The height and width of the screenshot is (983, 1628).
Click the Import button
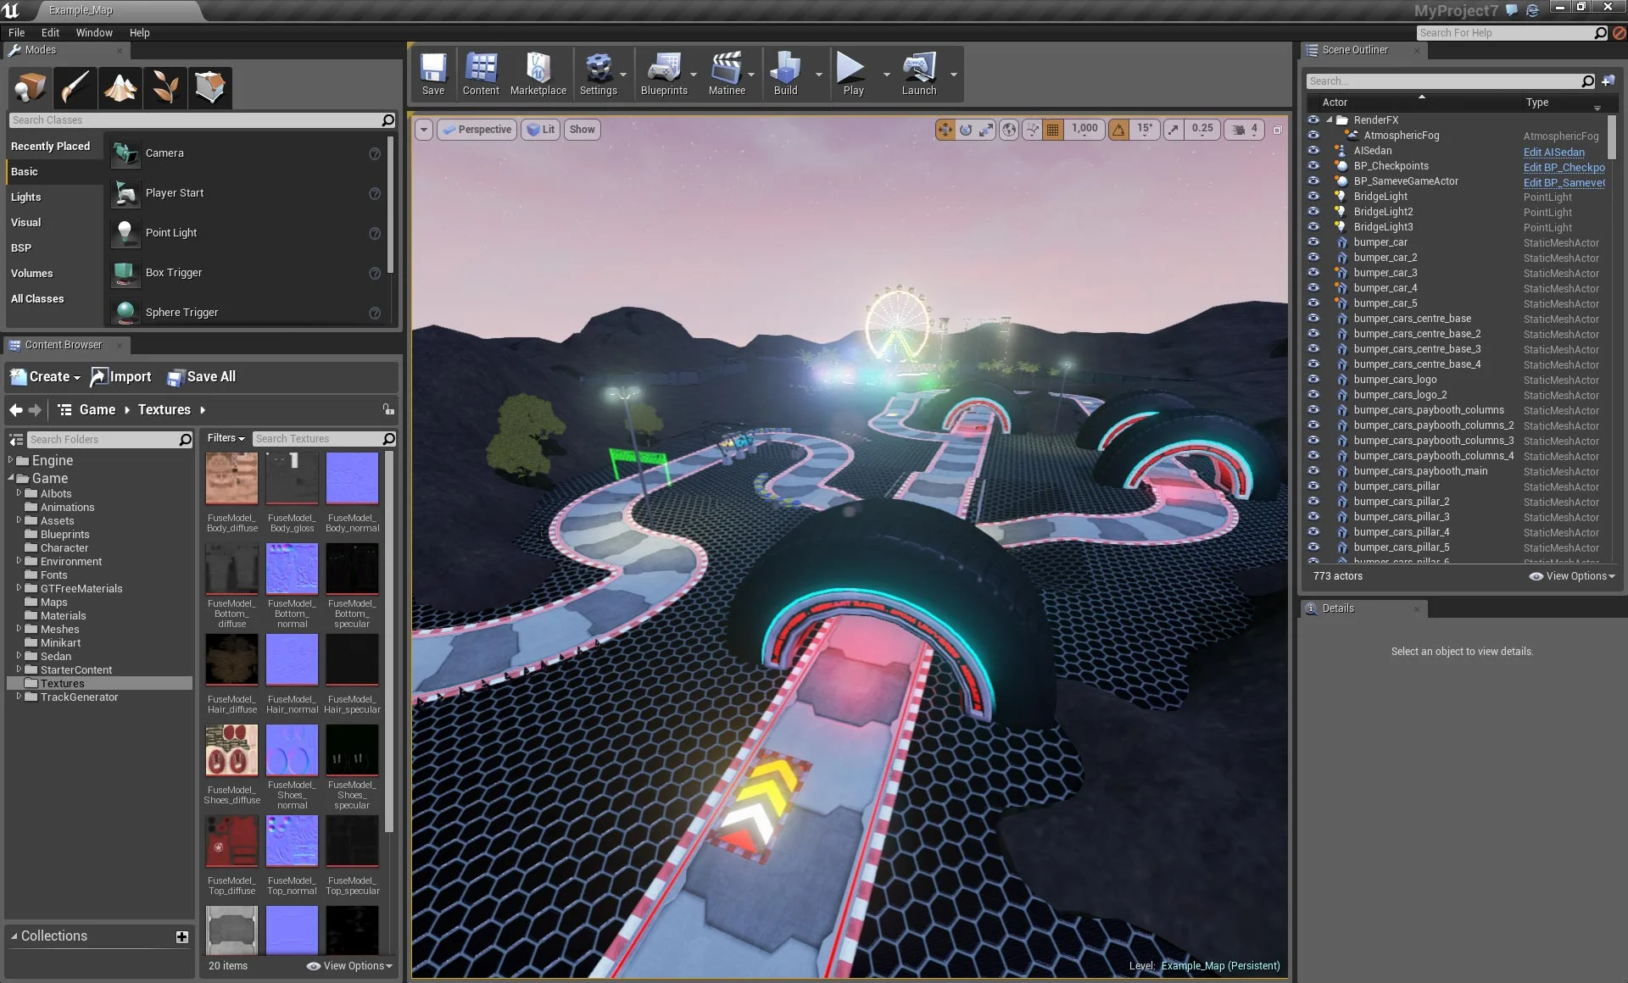[121, 377]
